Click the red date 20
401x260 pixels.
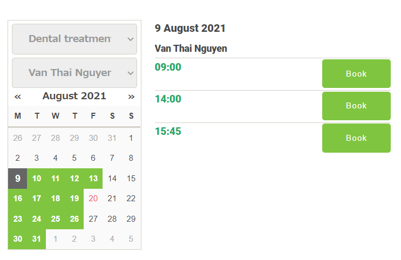(93, 199)
